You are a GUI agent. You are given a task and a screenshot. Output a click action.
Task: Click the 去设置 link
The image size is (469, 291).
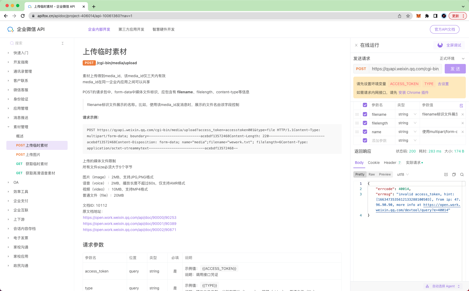[x=443, y=84]
